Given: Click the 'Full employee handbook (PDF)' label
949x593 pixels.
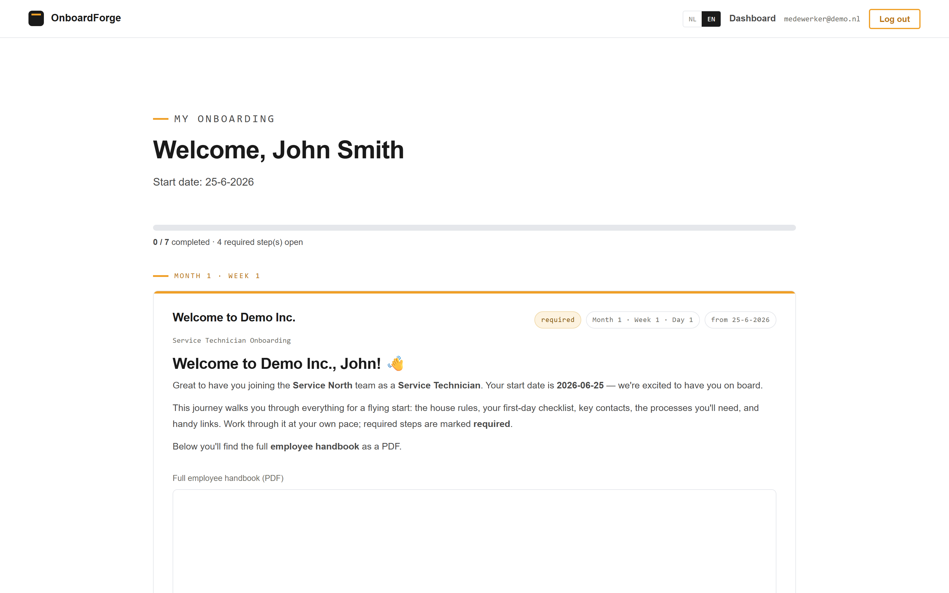Looking at the screenshot, I should point(228,478).
